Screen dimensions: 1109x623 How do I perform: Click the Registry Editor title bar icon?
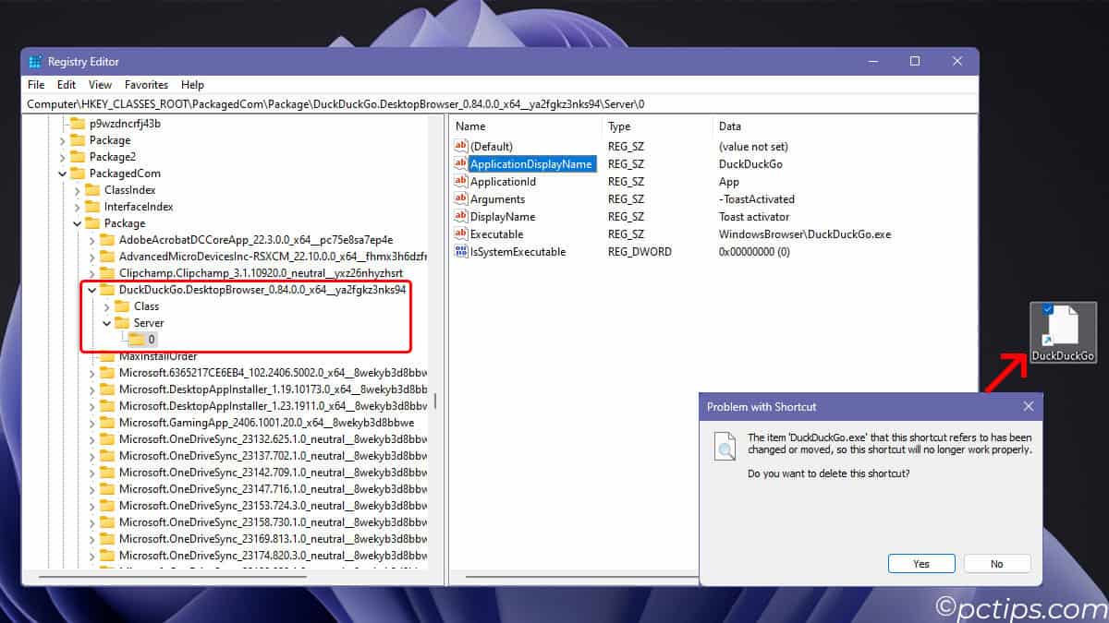34,61
